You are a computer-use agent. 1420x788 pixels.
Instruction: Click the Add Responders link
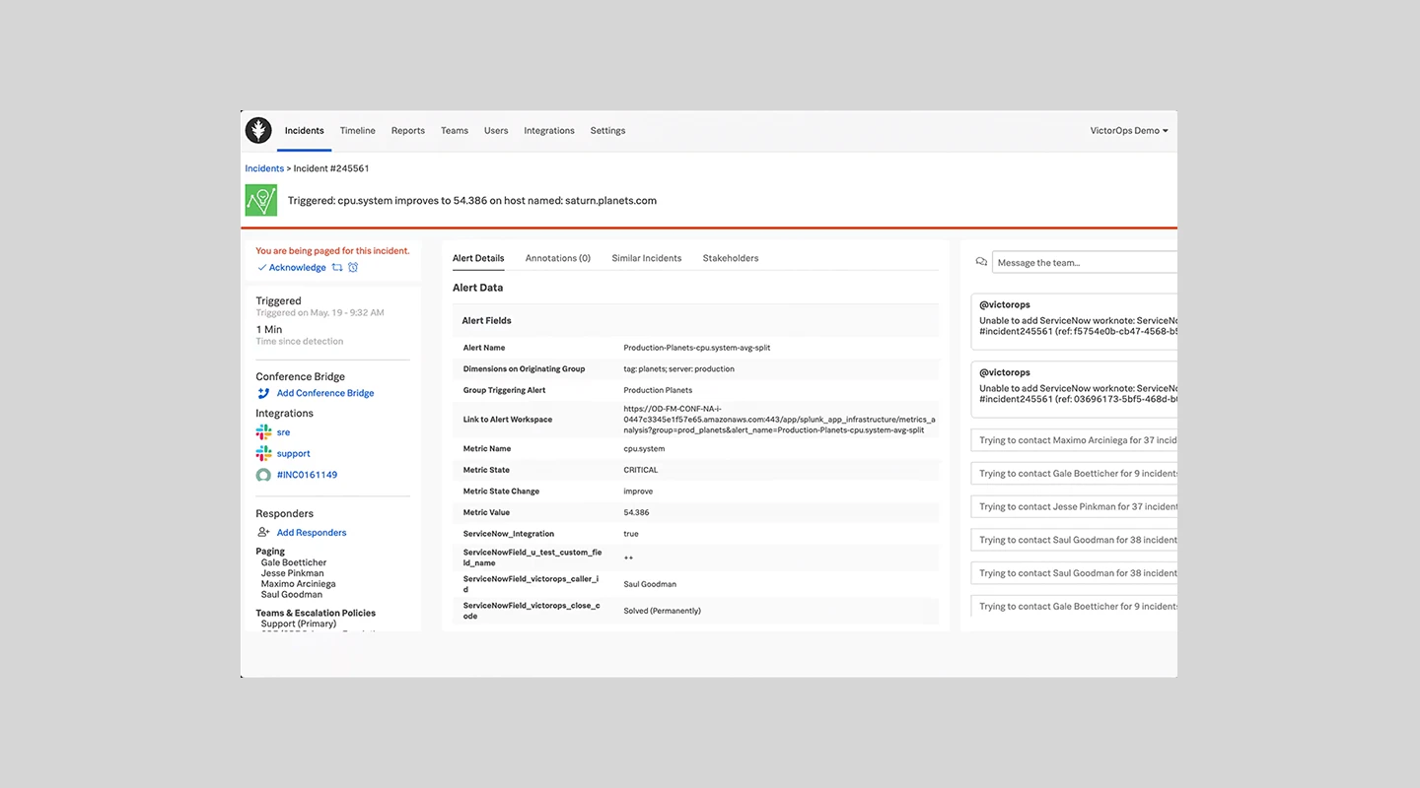pyautogui.click(x=312, y=533)
